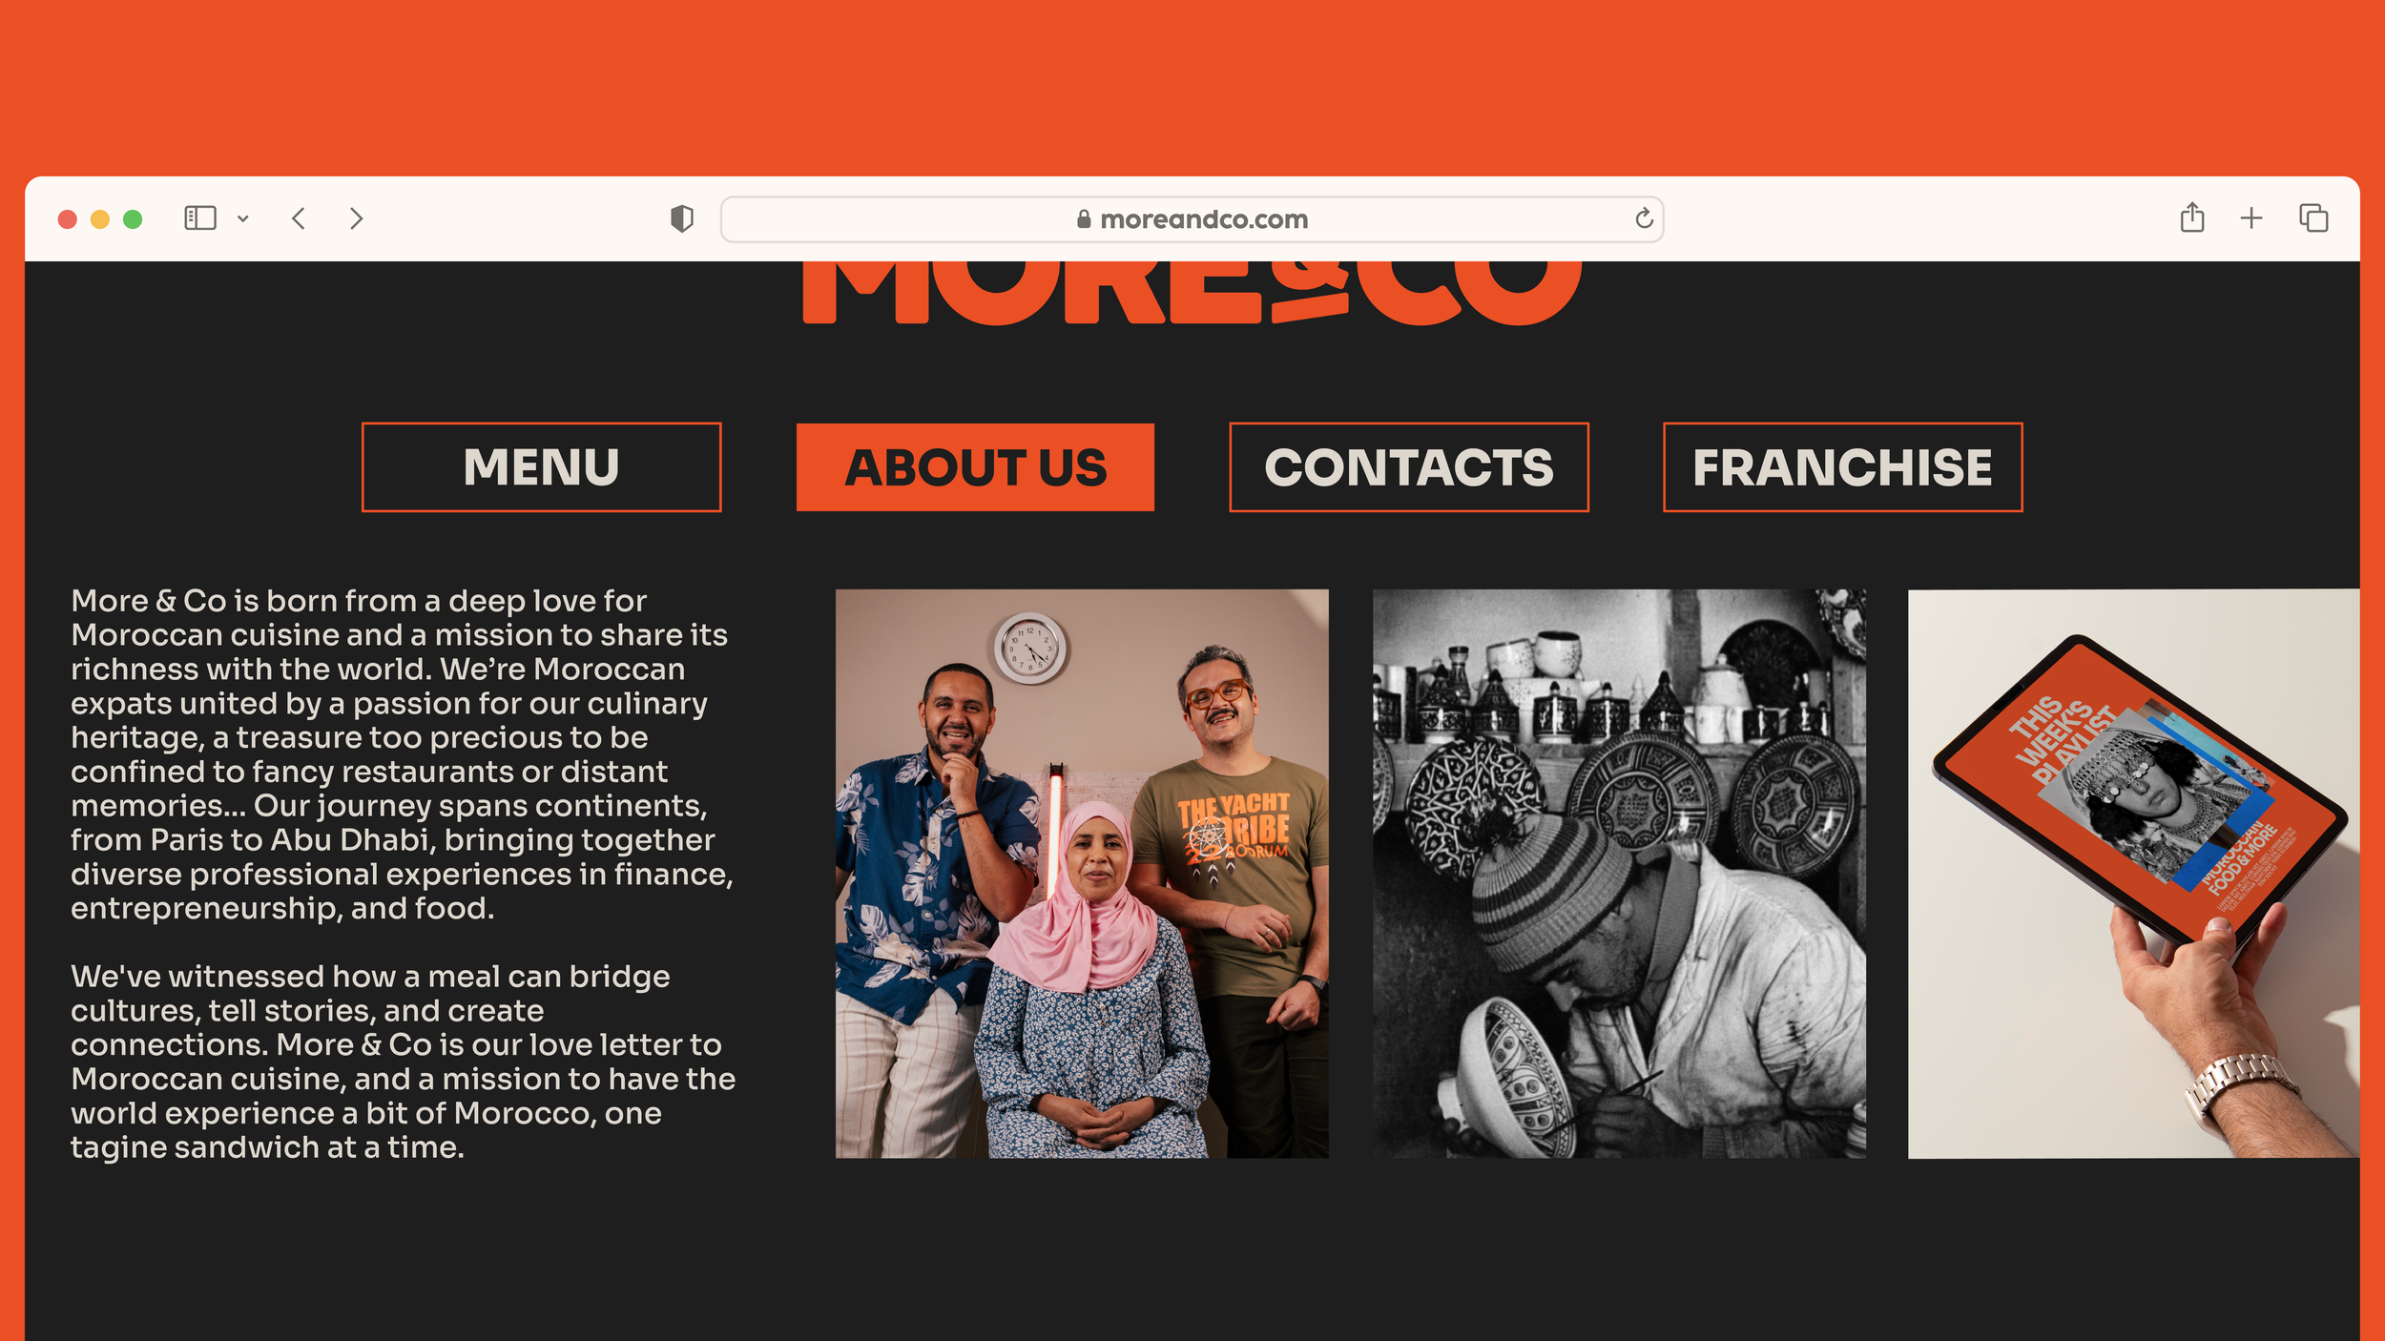Open the FRANCHISE page

[1842, 467]
